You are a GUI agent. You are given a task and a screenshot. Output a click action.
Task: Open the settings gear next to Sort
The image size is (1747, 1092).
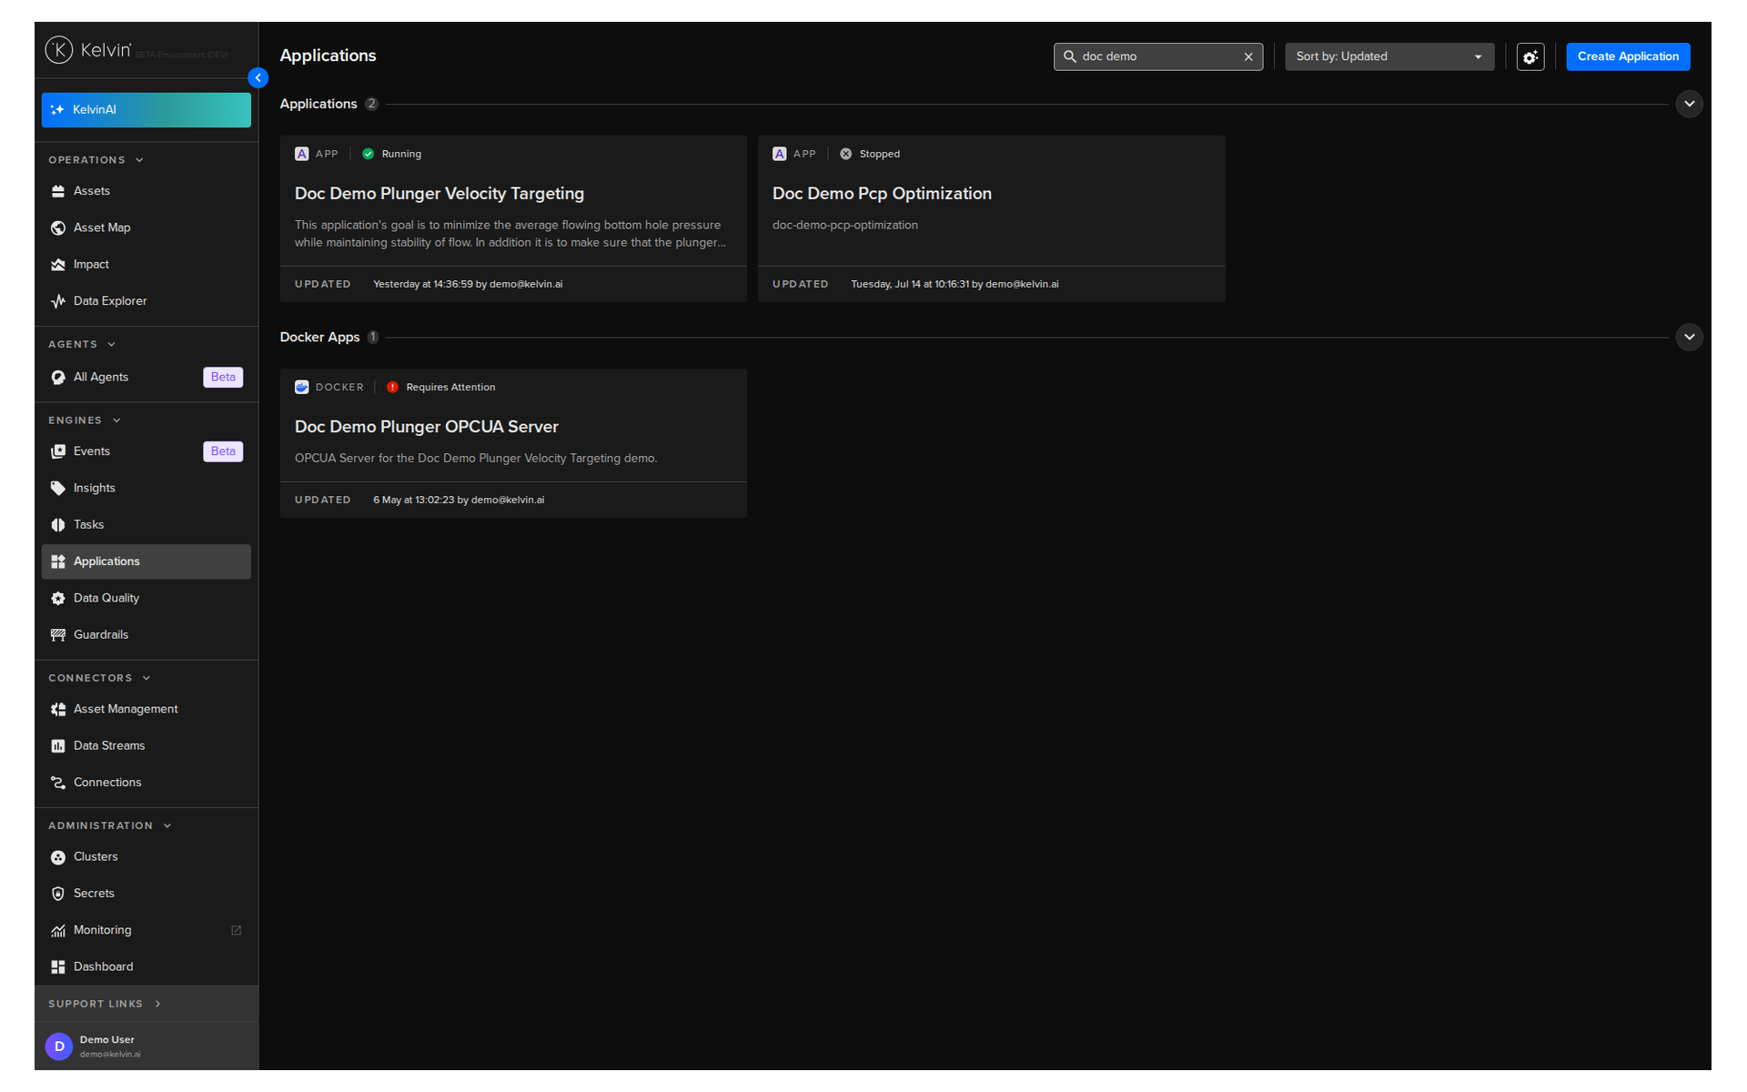click(1530, 56)
